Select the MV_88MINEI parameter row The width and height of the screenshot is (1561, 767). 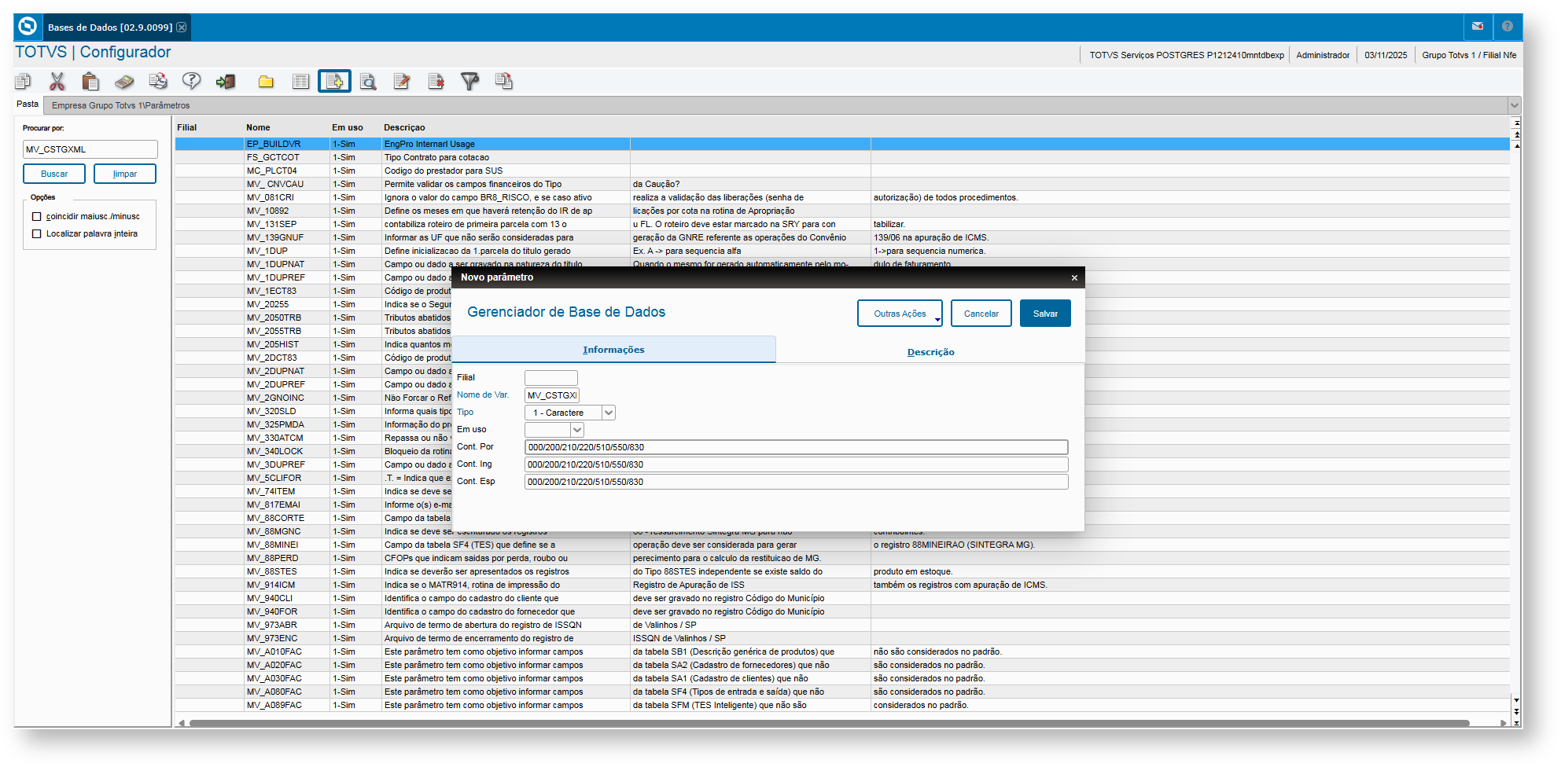(842, 545)
